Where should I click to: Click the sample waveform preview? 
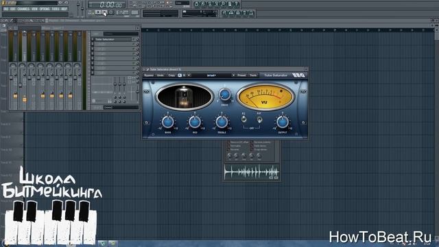coord(252,172)
